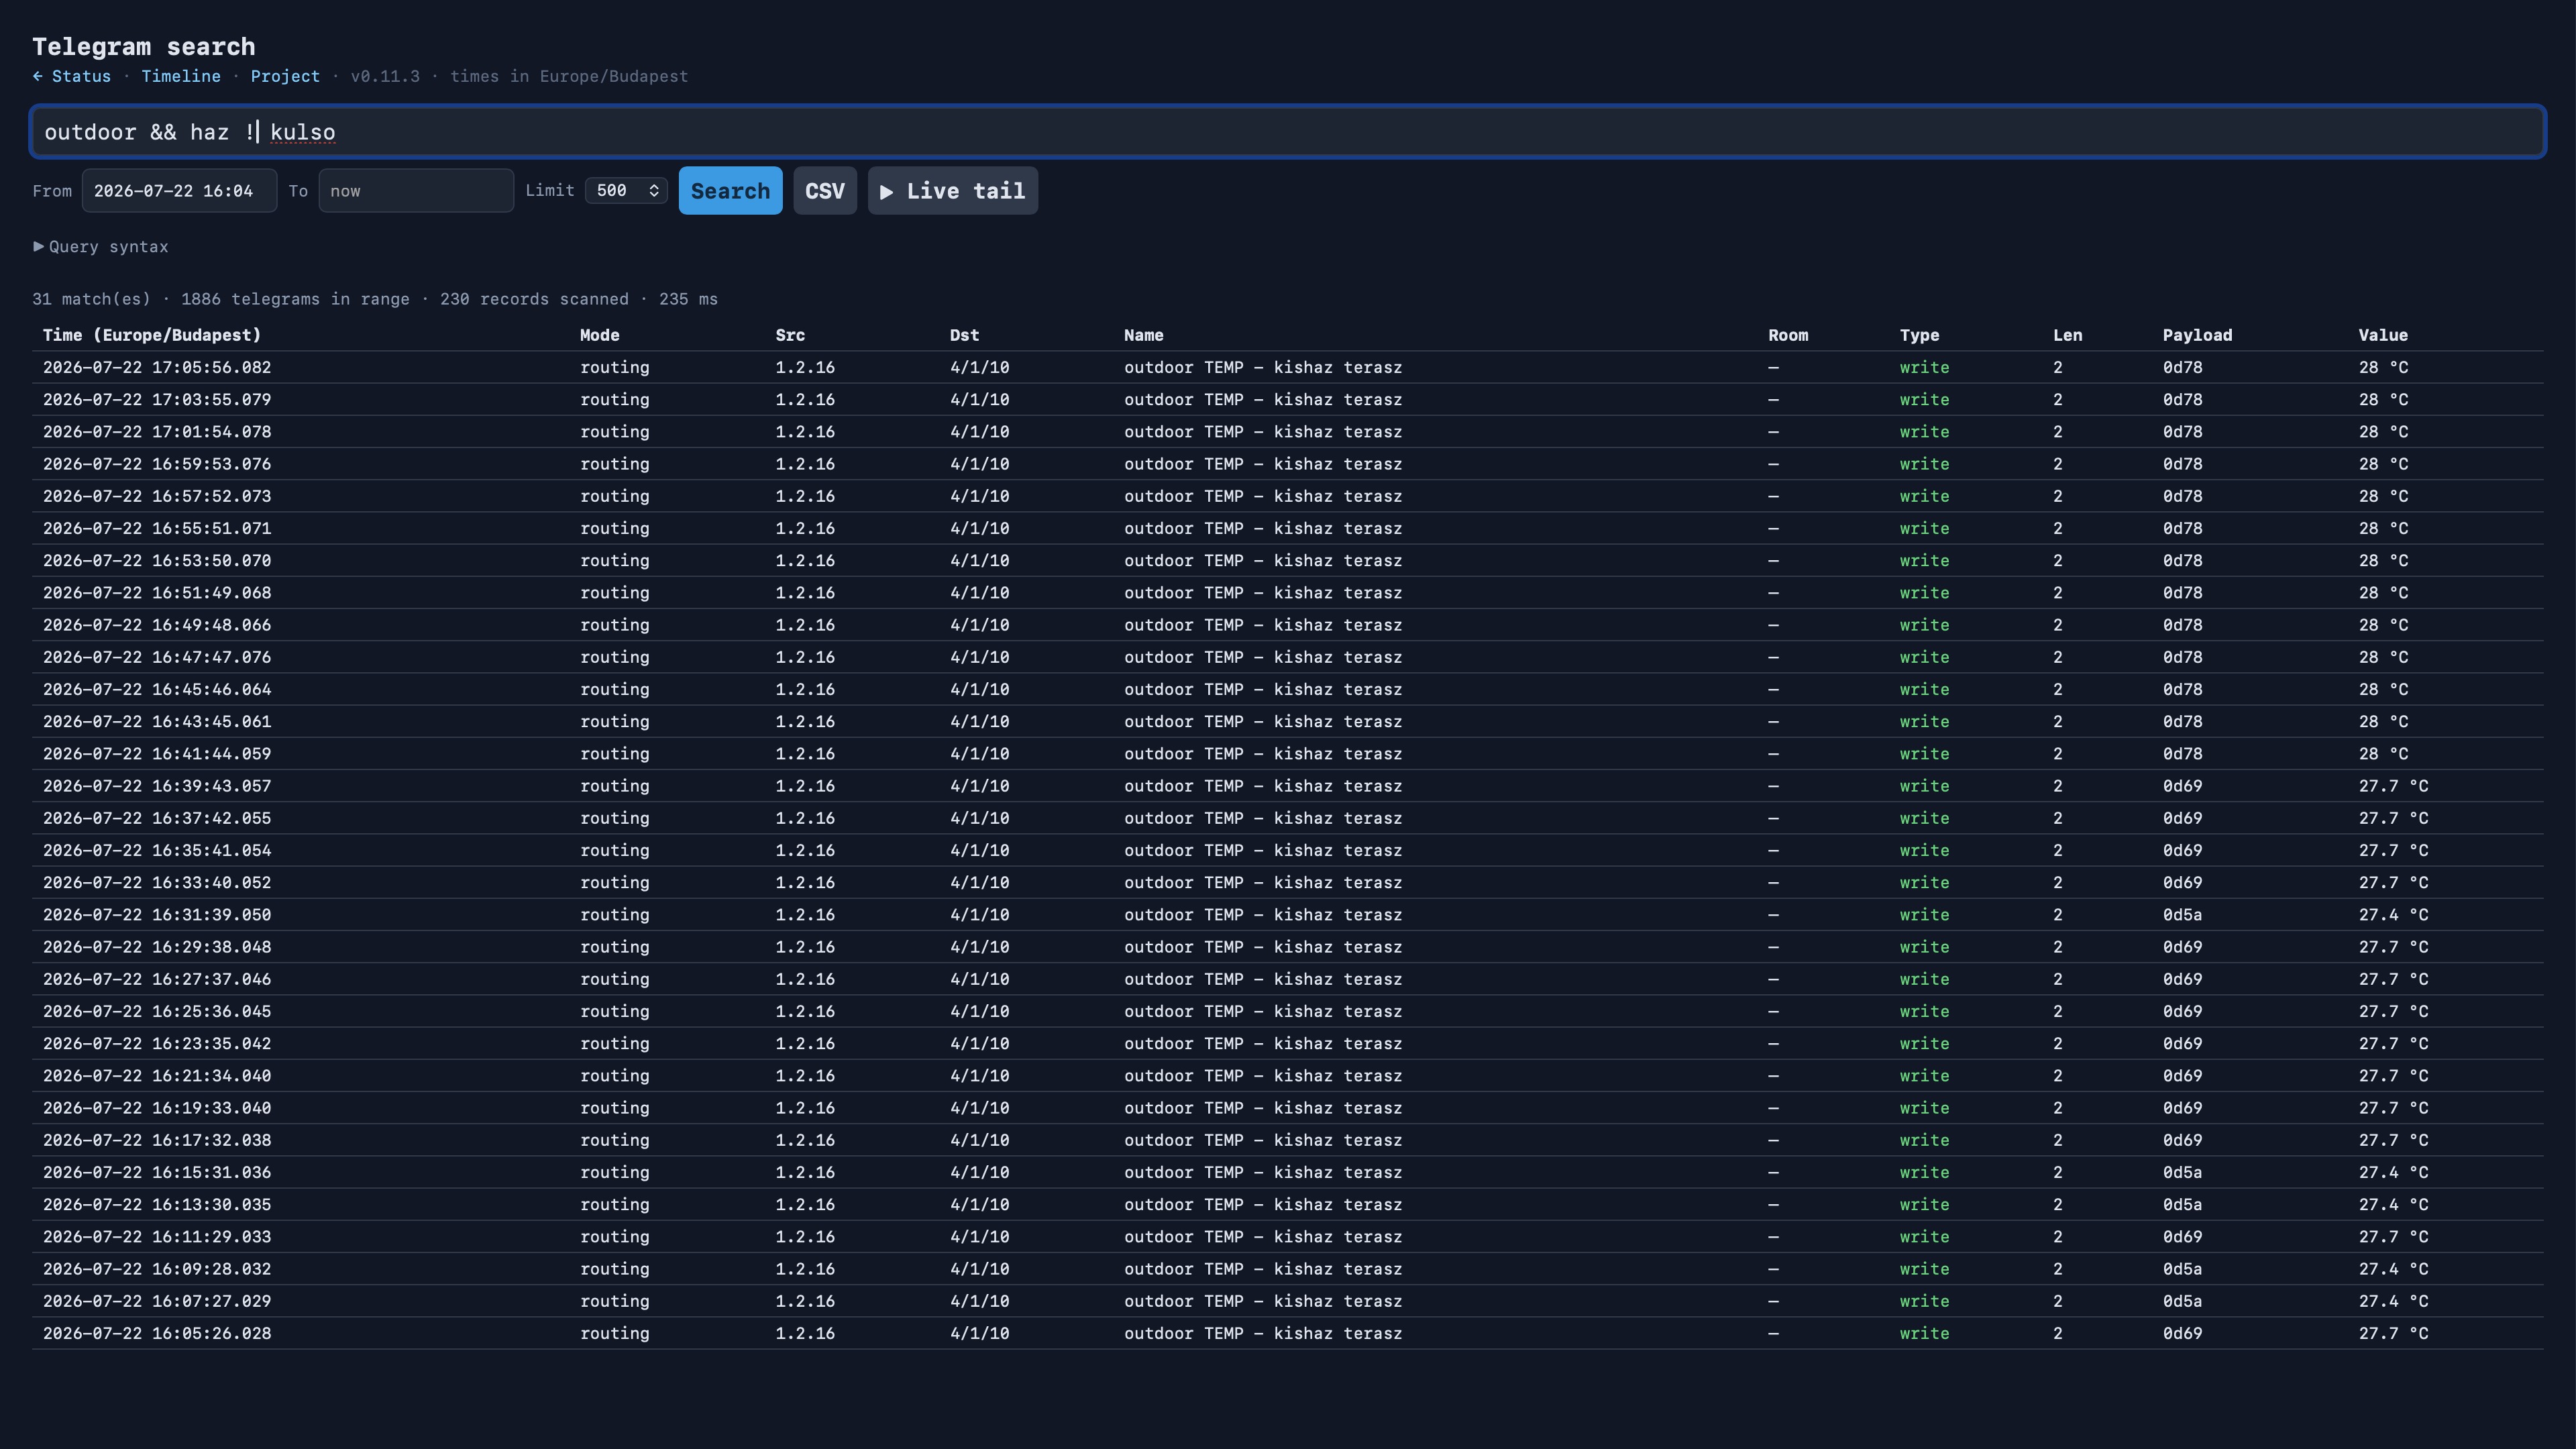Edit the To time field

coord(416,191)
